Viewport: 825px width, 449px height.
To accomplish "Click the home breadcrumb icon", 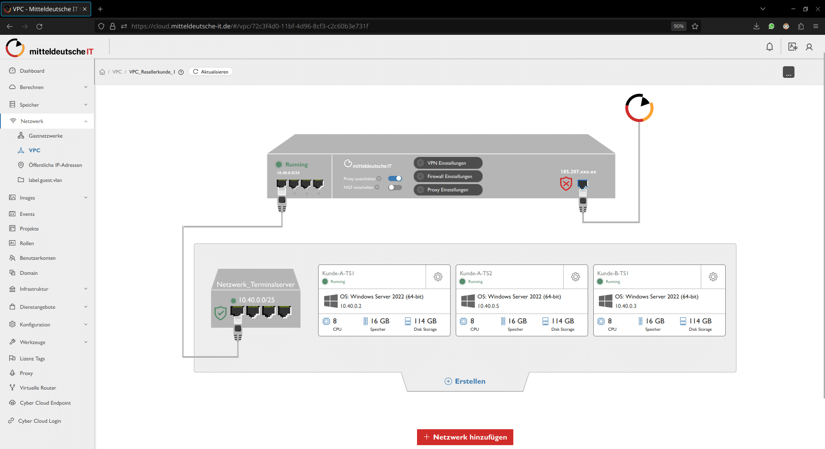I will [x=102, y=72].
